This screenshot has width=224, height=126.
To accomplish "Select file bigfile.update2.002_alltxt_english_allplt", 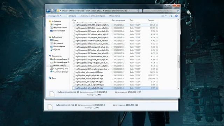I will pyautogui.click(x=115, y=25).
